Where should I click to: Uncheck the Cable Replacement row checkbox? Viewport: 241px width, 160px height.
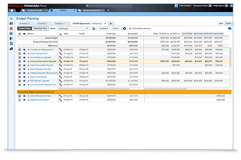click(20, 54)
